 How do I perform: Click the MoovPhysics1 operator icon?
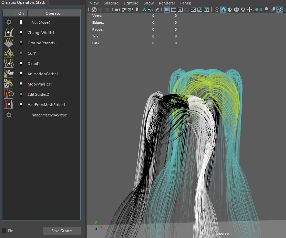pos(9,84)
